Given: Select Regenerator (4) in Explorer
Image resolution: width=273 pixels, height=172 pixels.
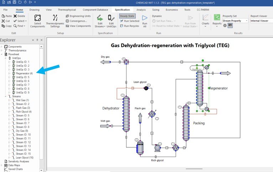Looking at the screenshot, I should point(24,74).
